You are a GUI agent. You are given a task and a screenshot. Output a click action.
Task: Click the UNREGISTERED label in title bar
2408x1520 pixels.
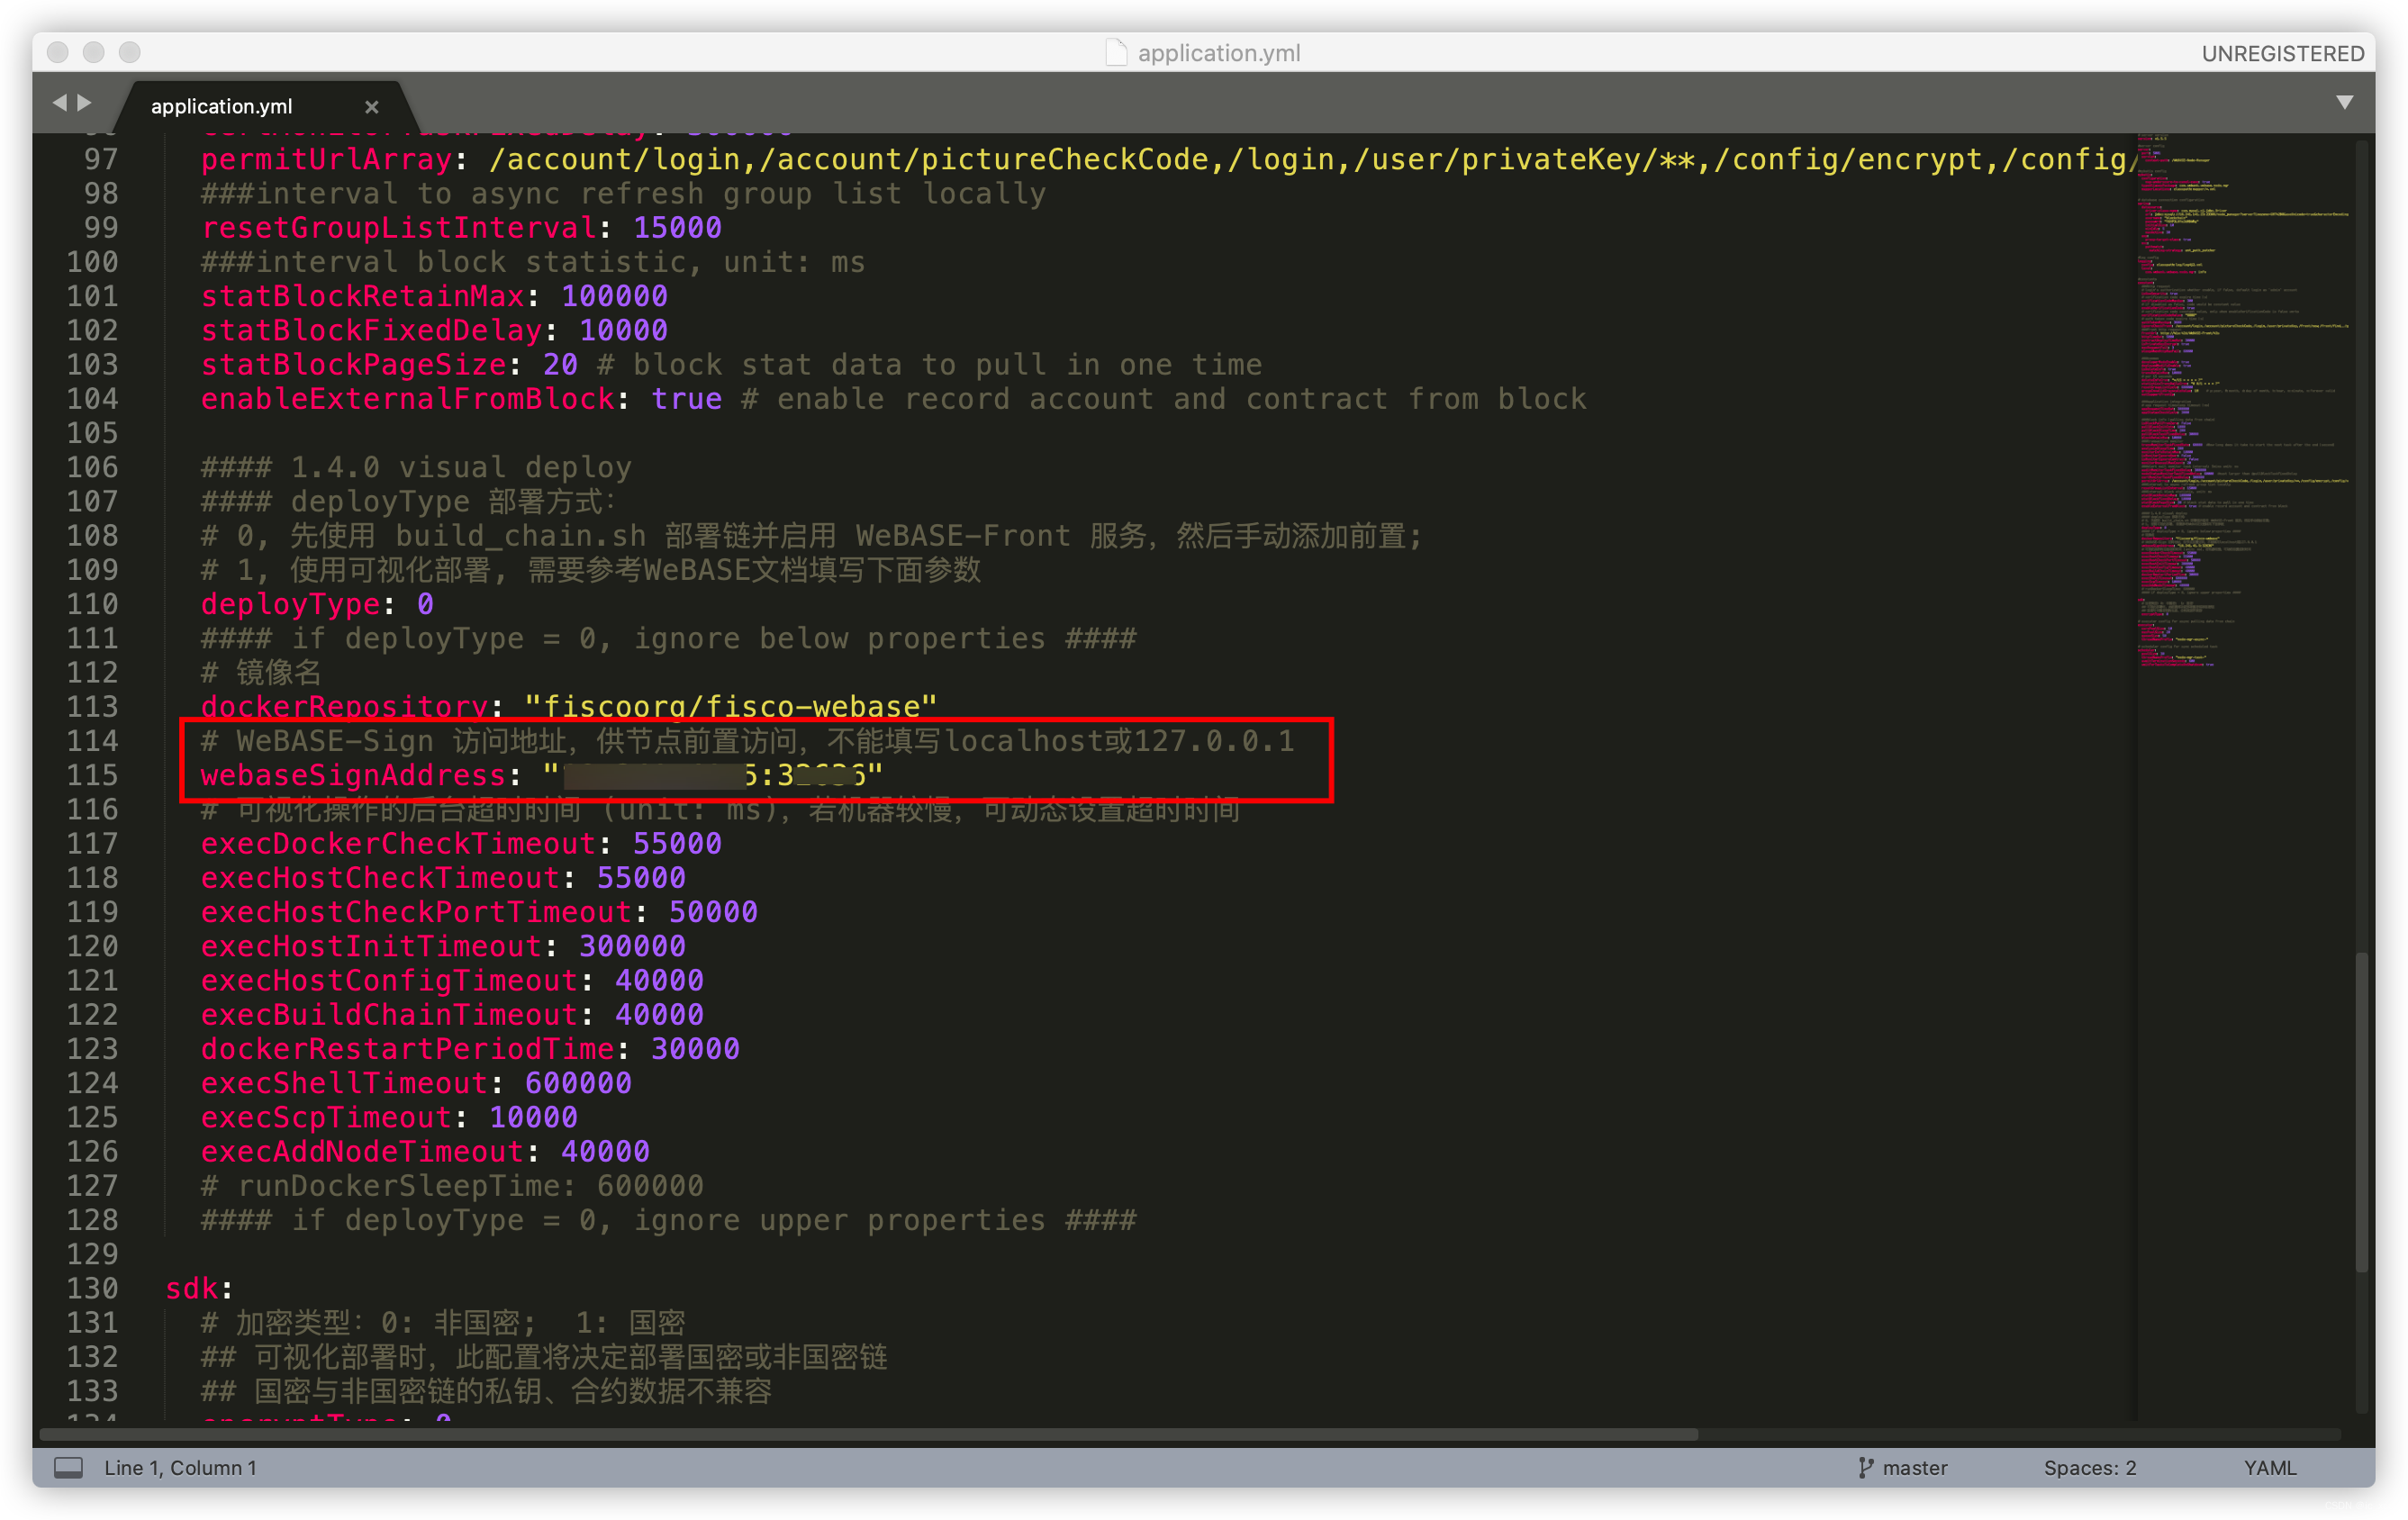(x=2282, y=53)
